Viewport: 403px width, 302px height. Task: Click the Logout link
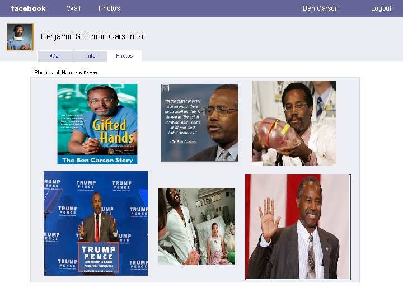381,8
